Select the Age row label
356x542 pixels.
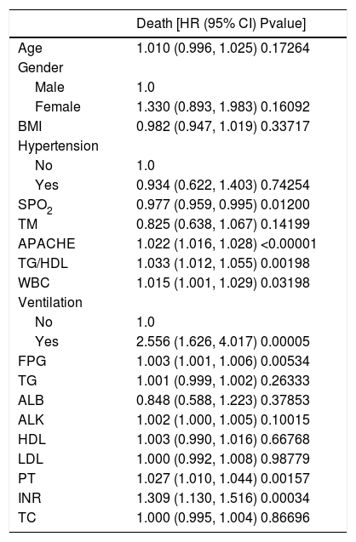coord(30,48)
